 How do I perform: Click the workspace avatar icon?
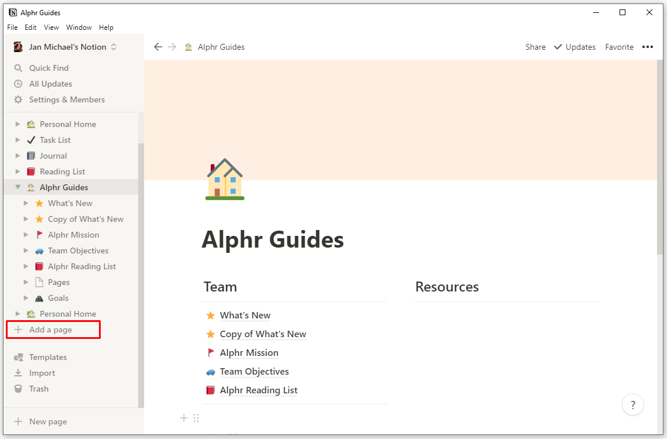(x=18, y=47)
